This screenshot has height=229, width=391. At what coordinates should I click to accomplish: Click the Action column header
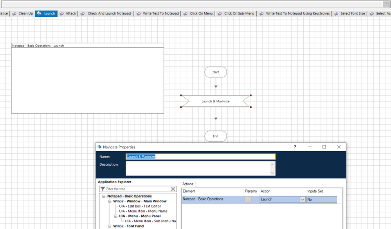pos(283,191)
